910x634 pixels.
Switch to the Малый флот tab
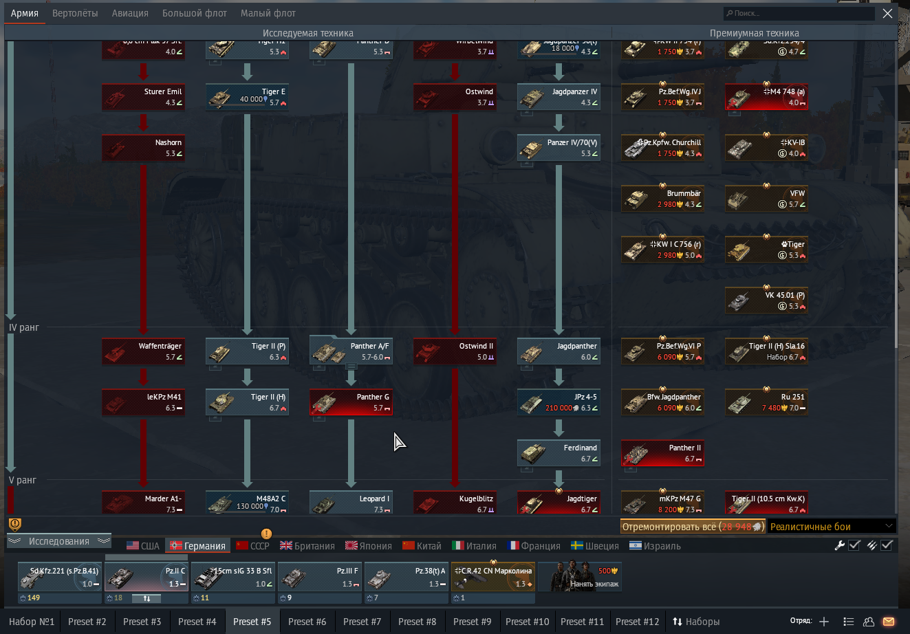pos(268,13)
